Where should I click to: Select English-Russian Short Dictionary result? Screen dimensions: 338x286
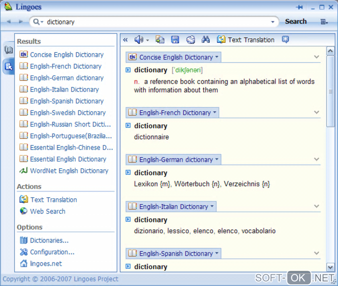[65, 124]
